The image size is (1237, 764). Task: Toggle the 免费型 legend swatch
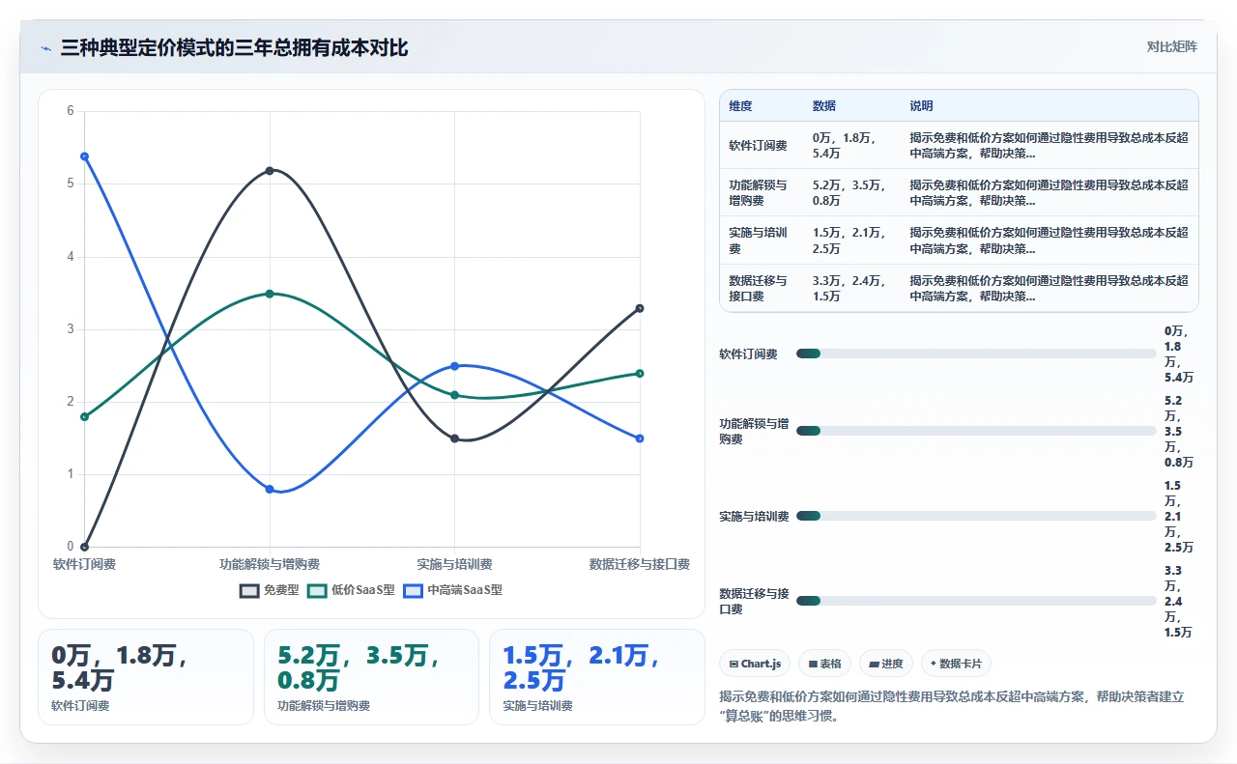tap(249, 590)
